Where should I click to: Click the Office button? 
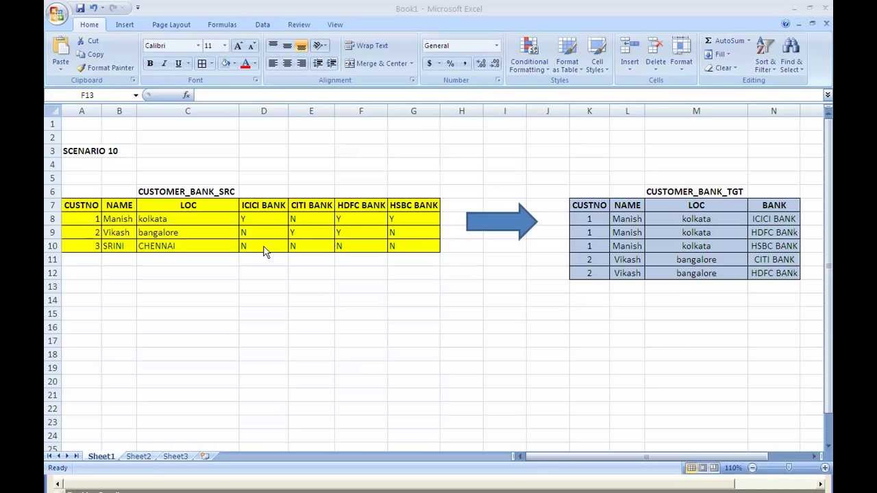(58, 14)
